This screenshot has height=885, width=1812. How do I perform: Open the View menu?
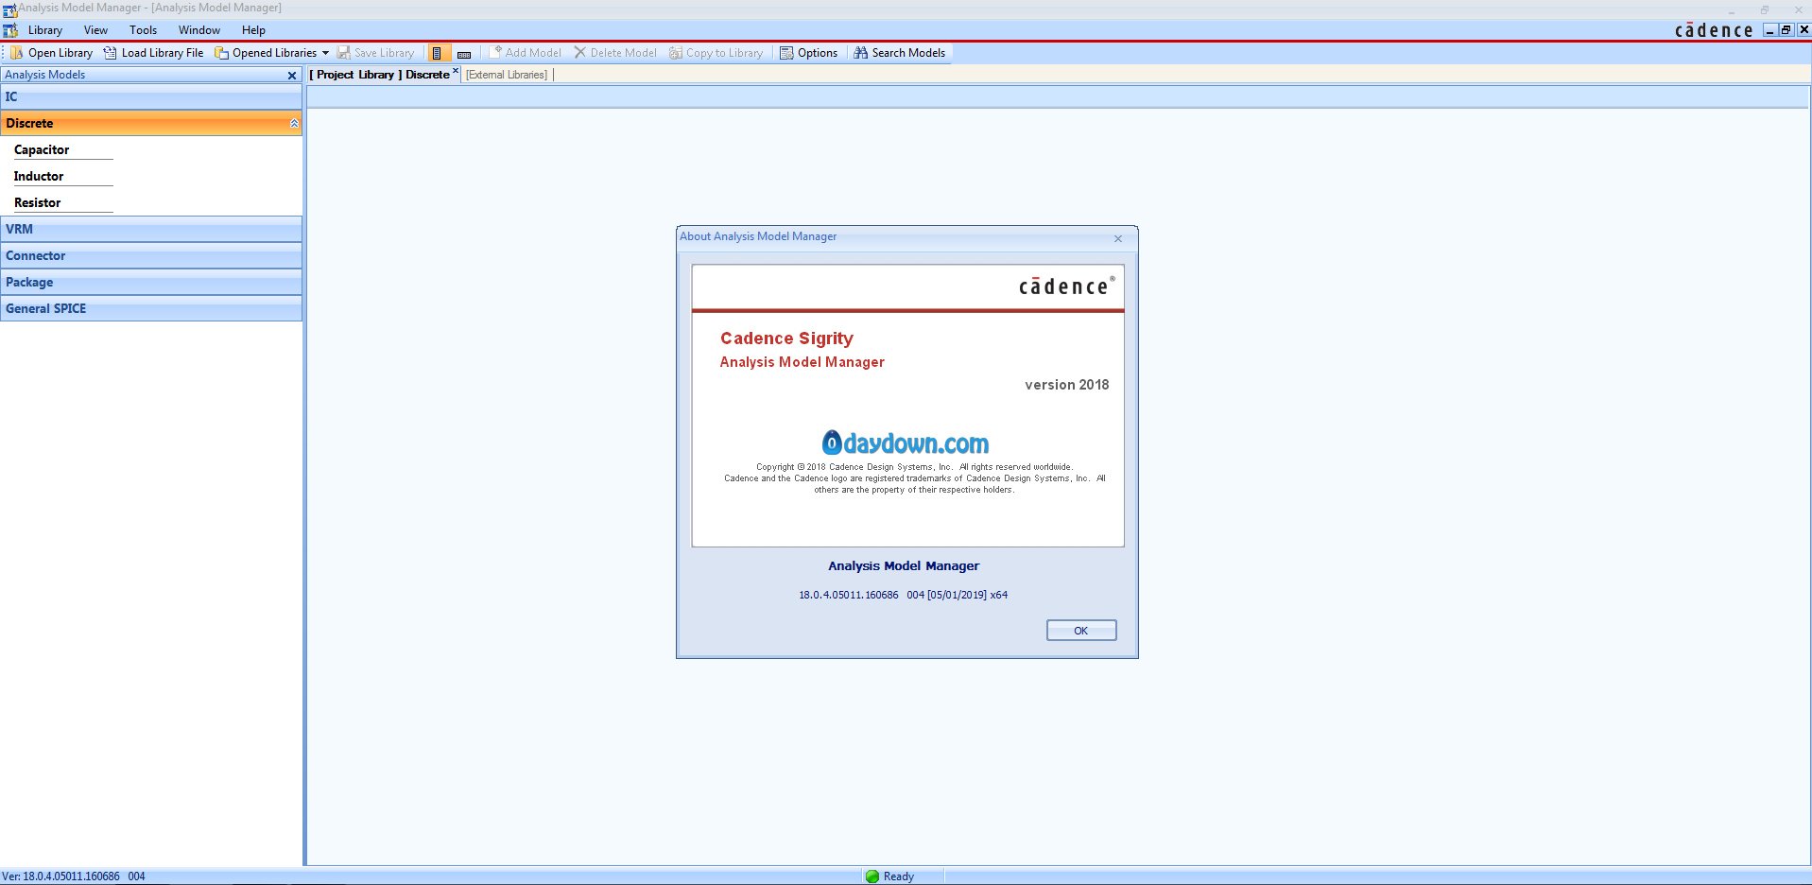tap(95, 30)
